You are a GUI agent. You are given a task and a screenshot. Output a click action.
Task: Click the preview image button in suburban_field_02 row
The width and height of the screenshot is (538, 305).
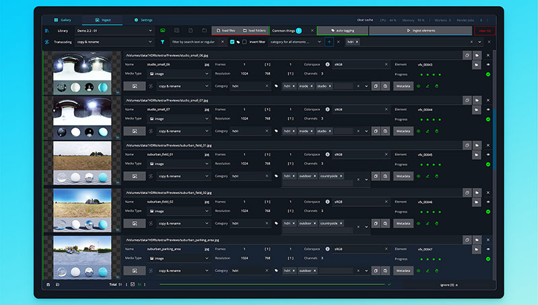tap(134, 224)
